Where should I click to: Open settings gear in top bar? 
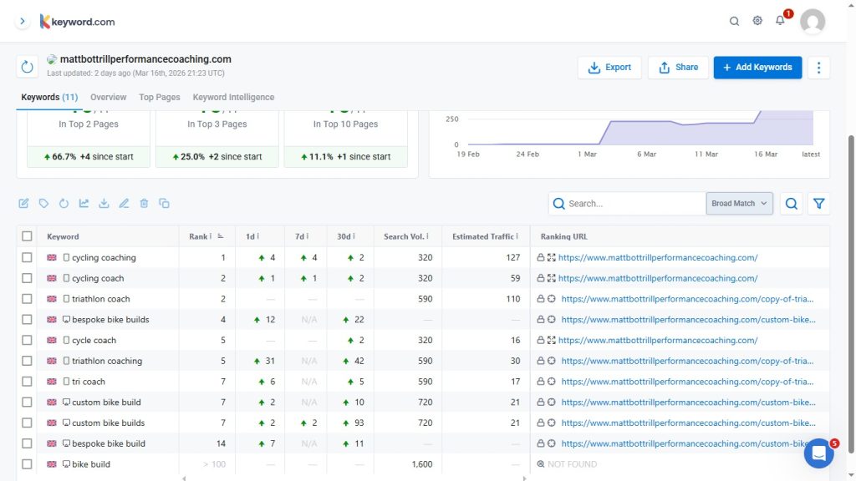(757, 21)
